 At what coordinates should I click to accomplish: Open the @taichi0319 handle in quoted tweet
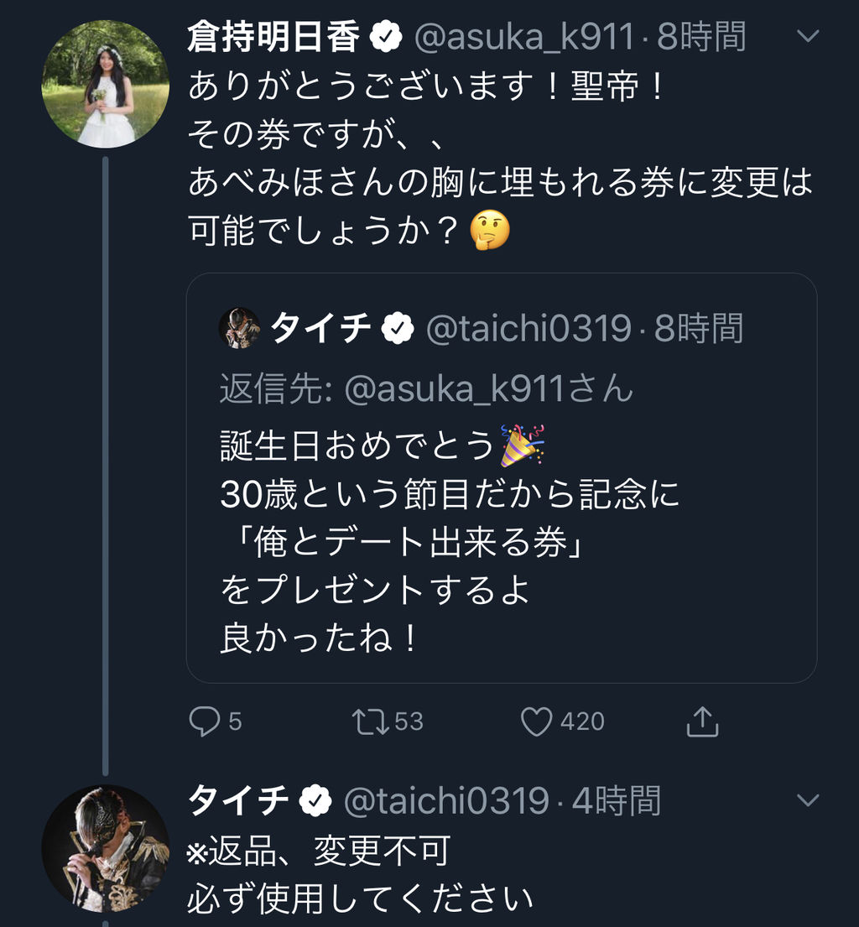coord(528,328)
